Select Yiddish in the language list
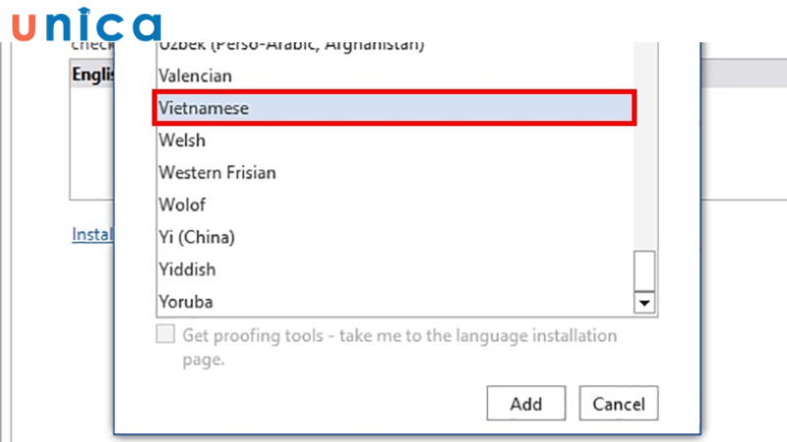The width and height of the screenshot is (787, 442). point(187,269)
